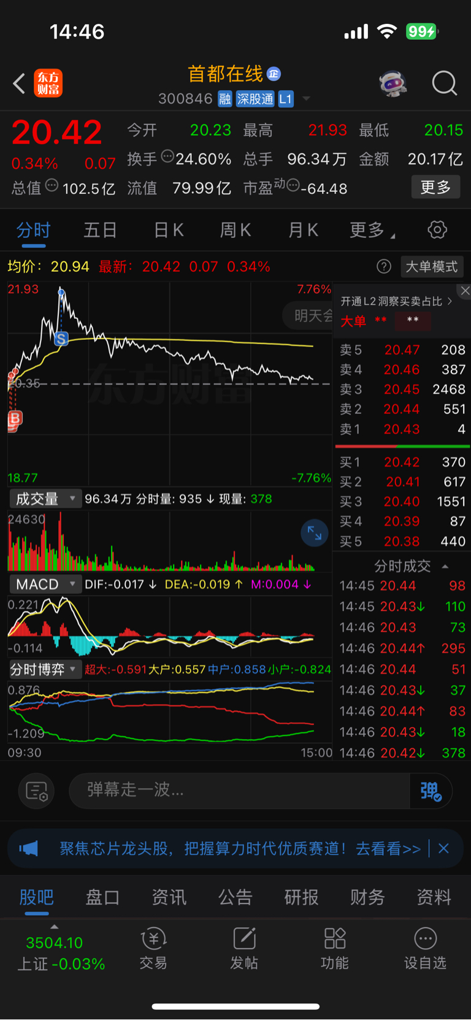Viewport: 471px width, 1020px height.
Task: Switch to the 资讯 tab
Action: tap(169, 897)
